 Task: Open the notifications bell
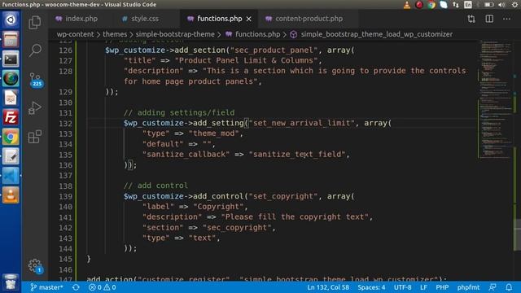coord(509,287)
